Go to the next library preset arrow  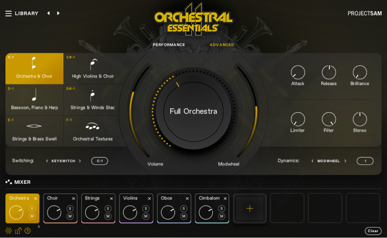click(59, 14)
